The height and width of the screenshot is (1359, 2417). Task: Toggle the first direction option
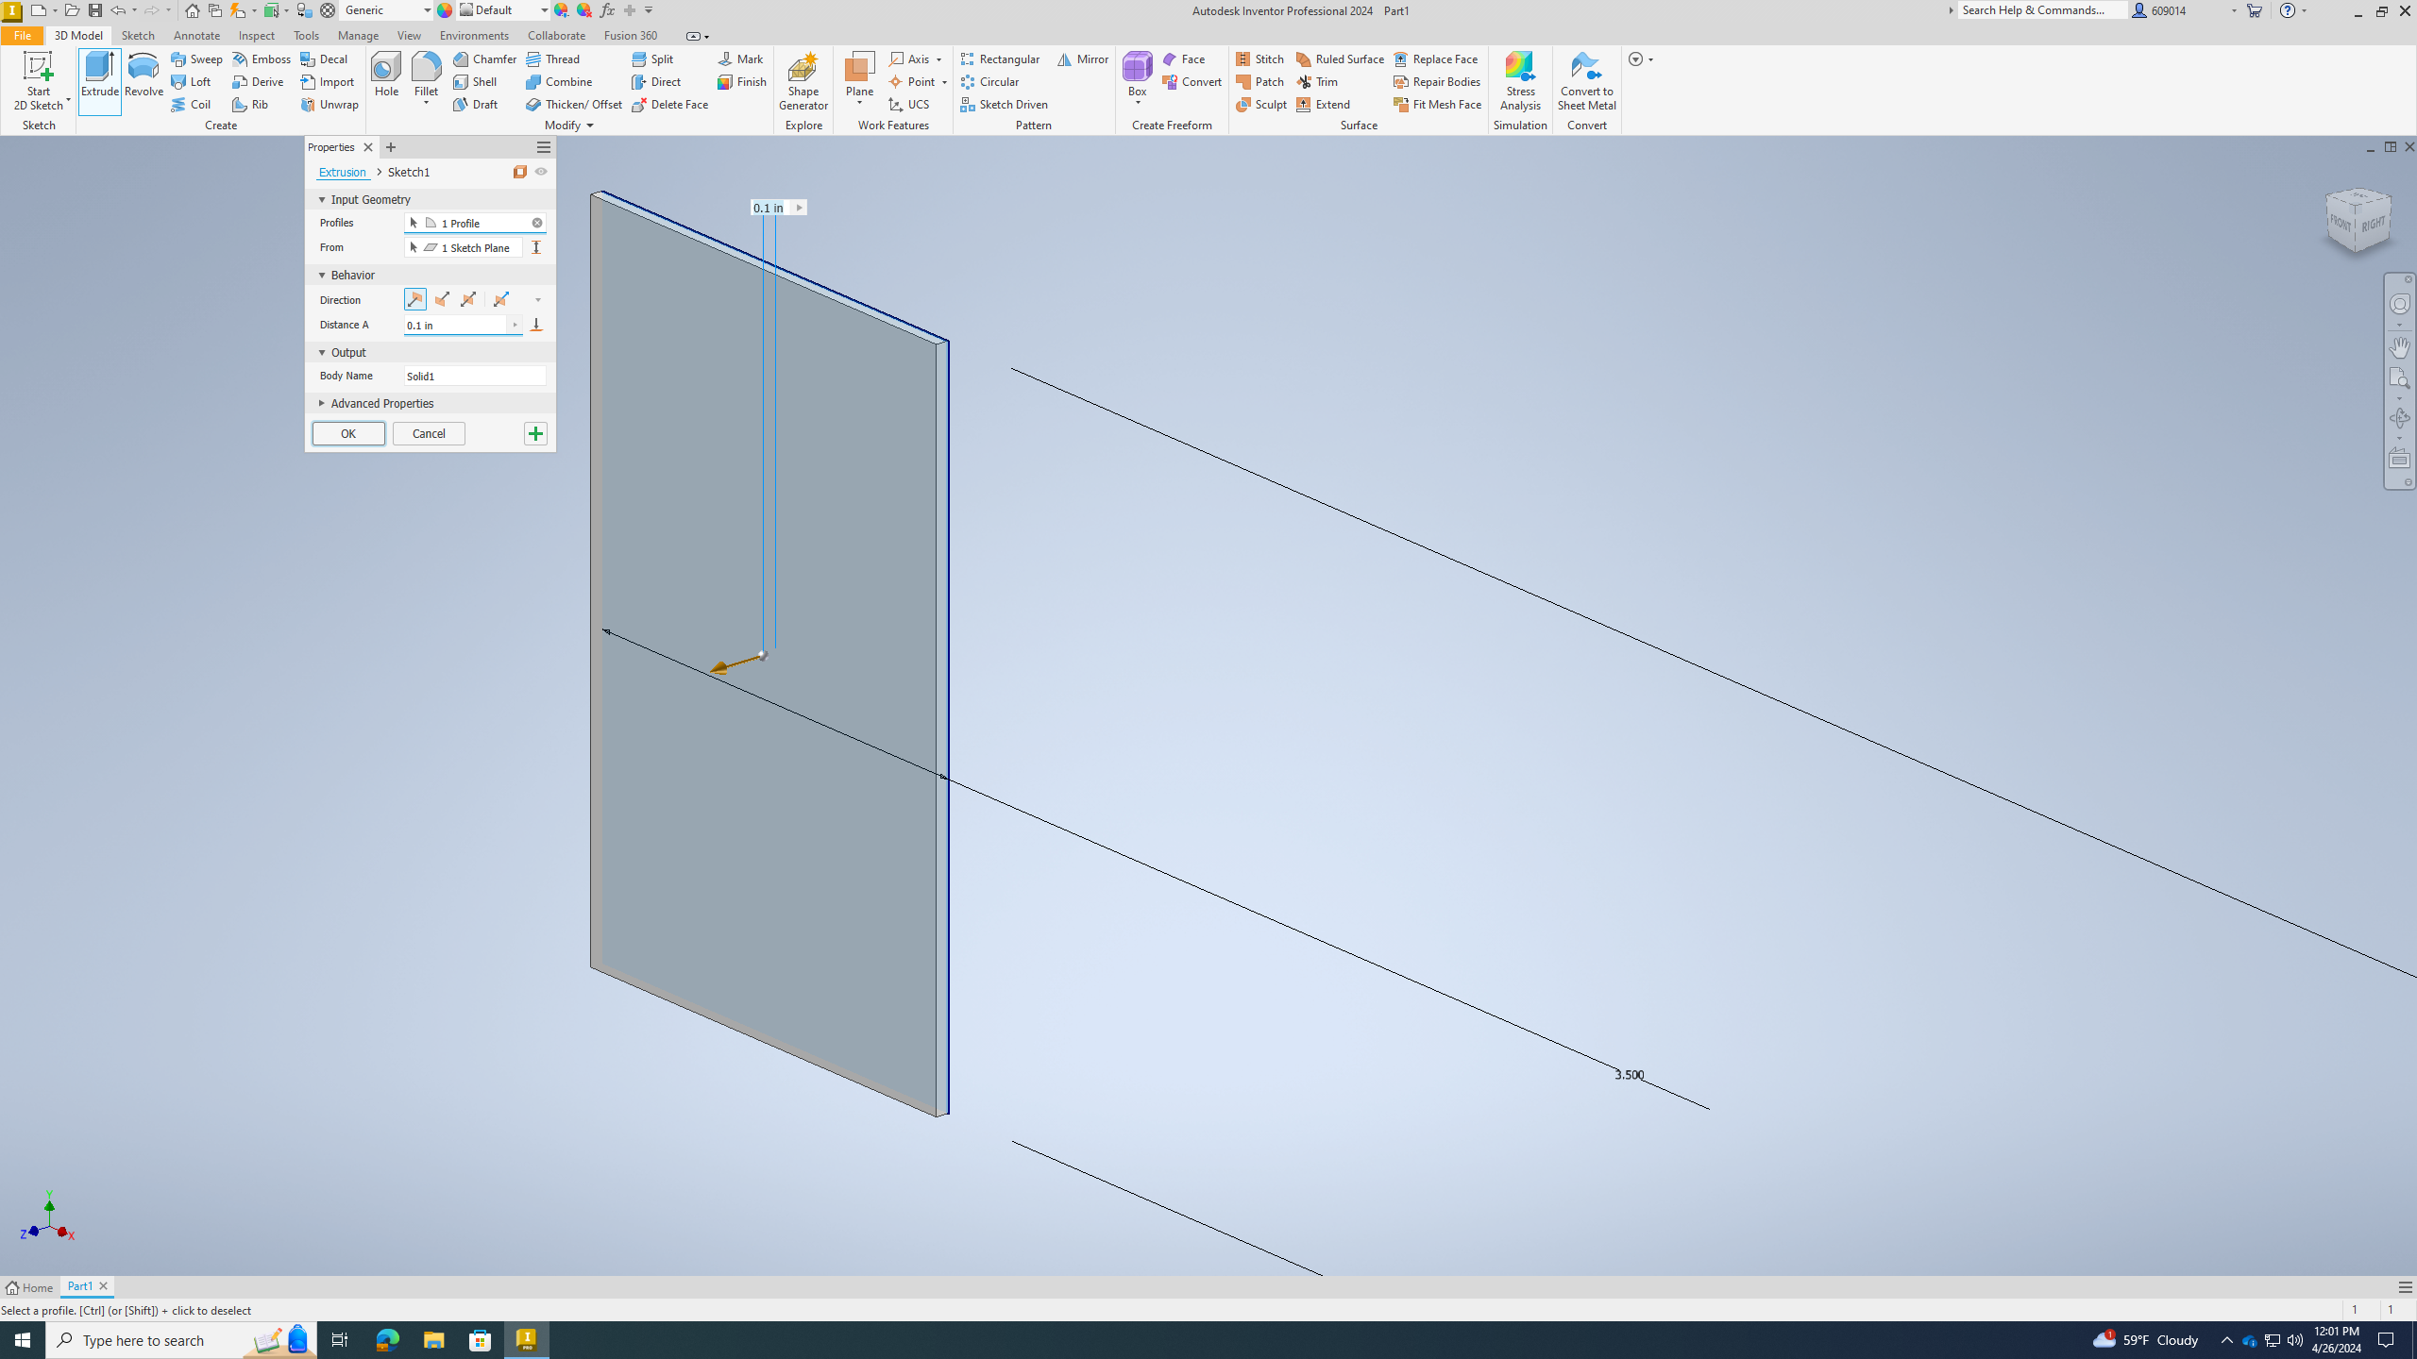point(415,298)
